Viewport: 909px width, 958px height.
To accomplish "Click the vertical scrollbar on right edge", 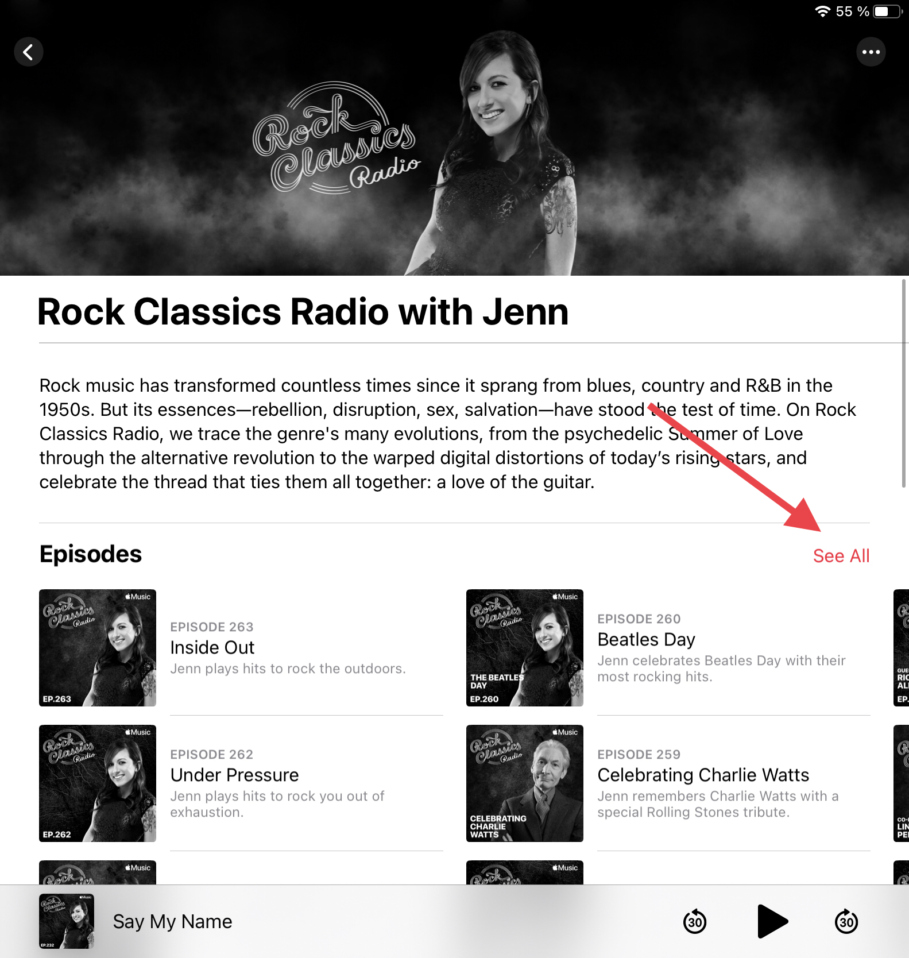I will click(x=904, y=383).
